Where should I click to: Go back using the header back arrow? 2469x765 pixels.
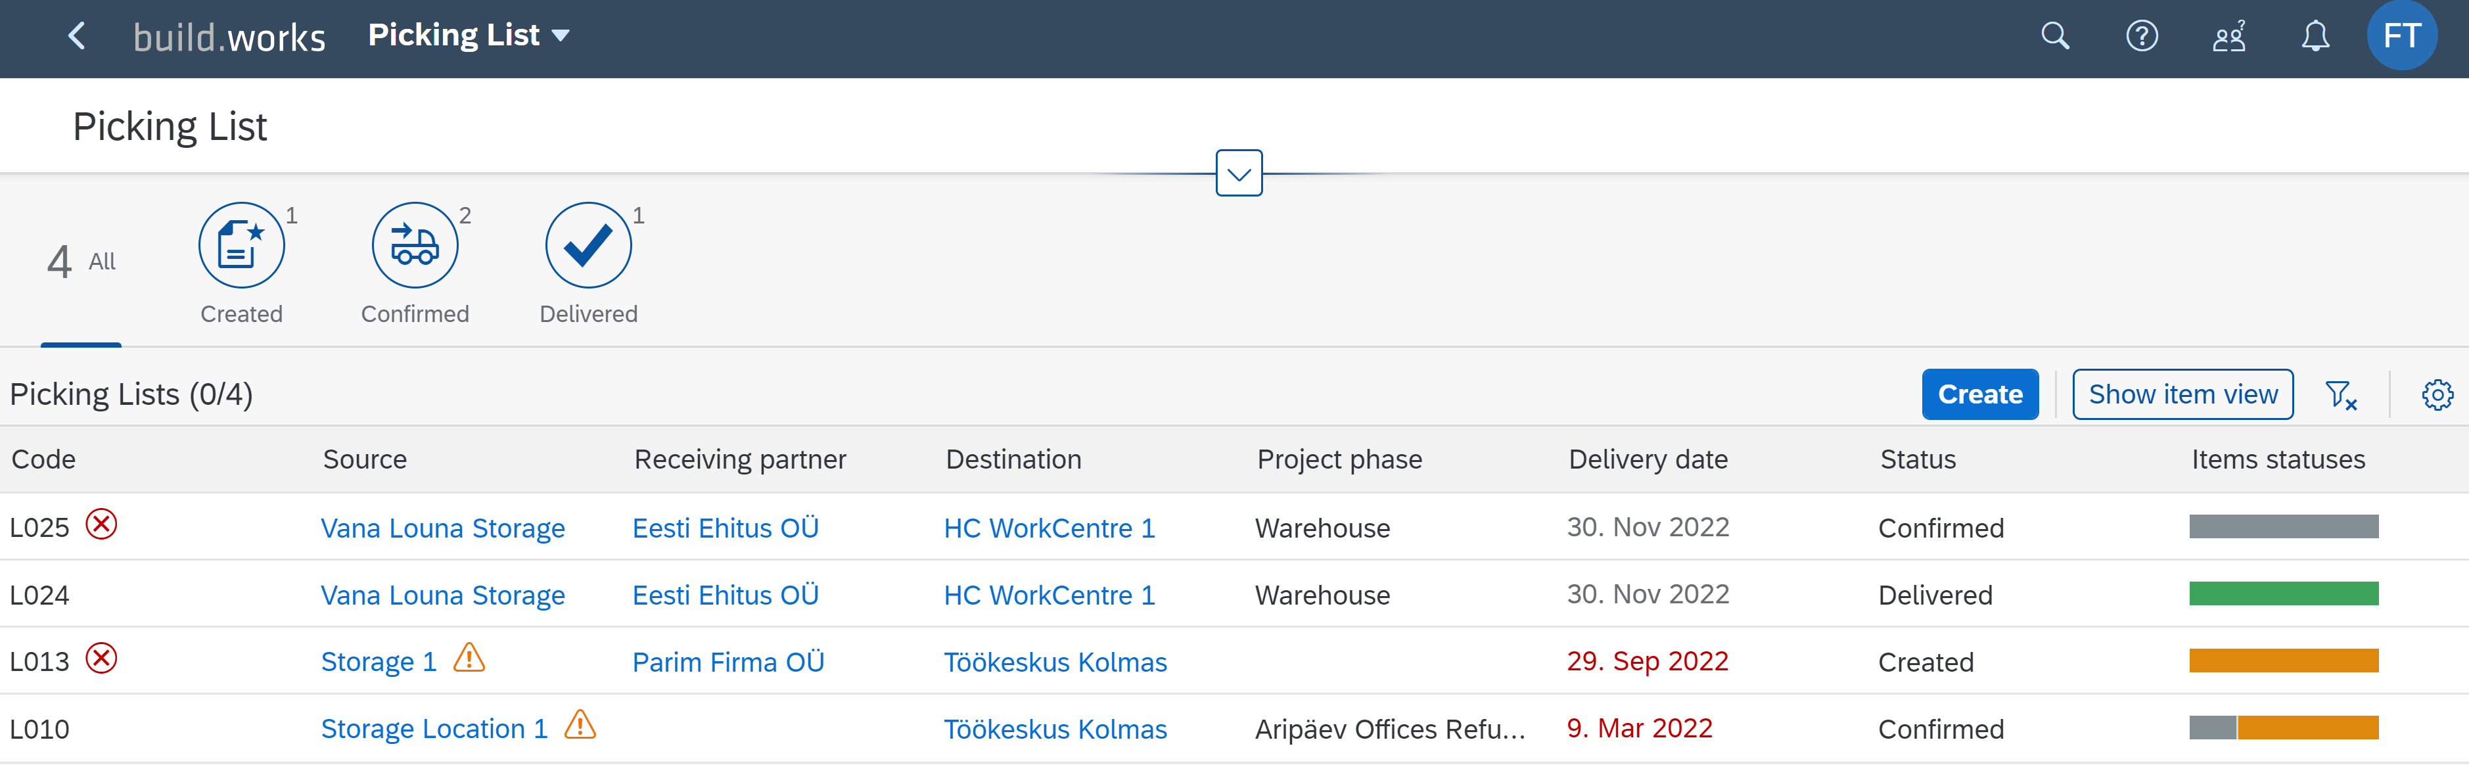click(x=77, y=36)
